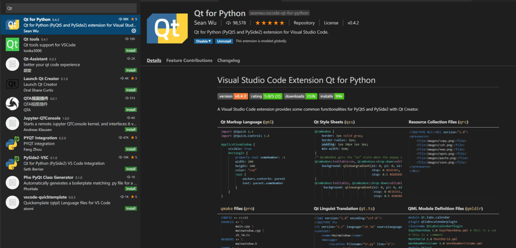Select PYQT Integration extension title
The image size is (516, 248).
(x=40, y=138)
